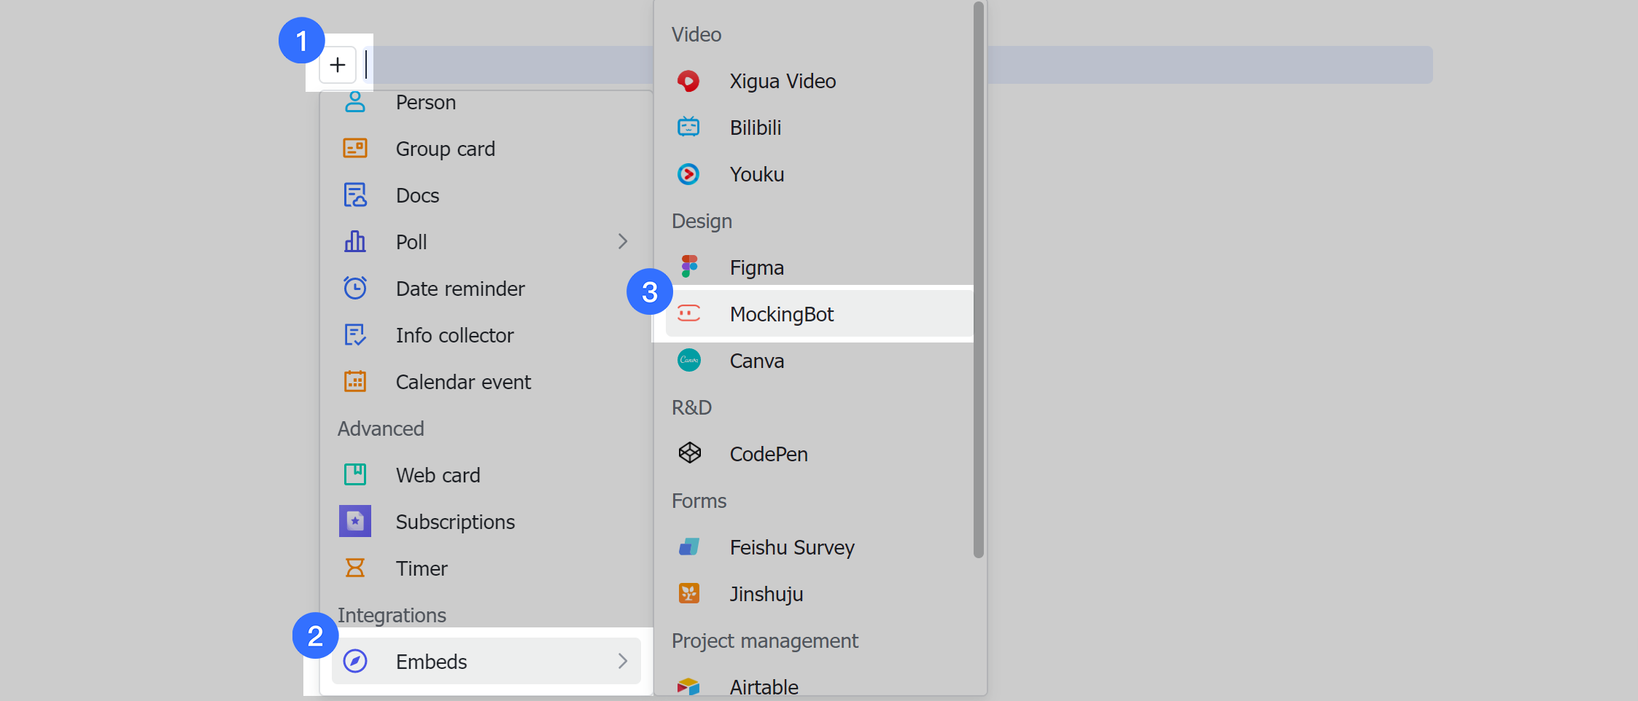The height and width of the screenshot is (701, 1638).
Task: Click the Youku icon
Action: 689,174
